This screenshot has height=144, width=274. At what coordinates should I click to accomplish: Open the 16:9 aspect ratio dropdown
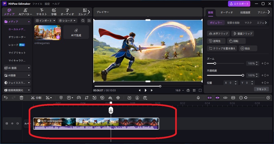click(179, 90)
